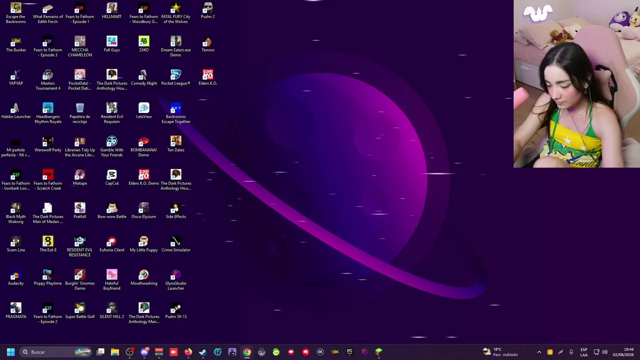Select Eufonia Client desktop icon
Viewport: 640px width, 360px height.
[111, 244]
